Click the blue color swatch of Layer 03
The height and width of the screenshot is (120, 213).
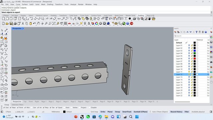coord(195,51)
